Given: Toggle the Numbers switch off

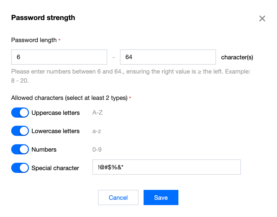Looking at the screenshot, I should tap(20, 150).
